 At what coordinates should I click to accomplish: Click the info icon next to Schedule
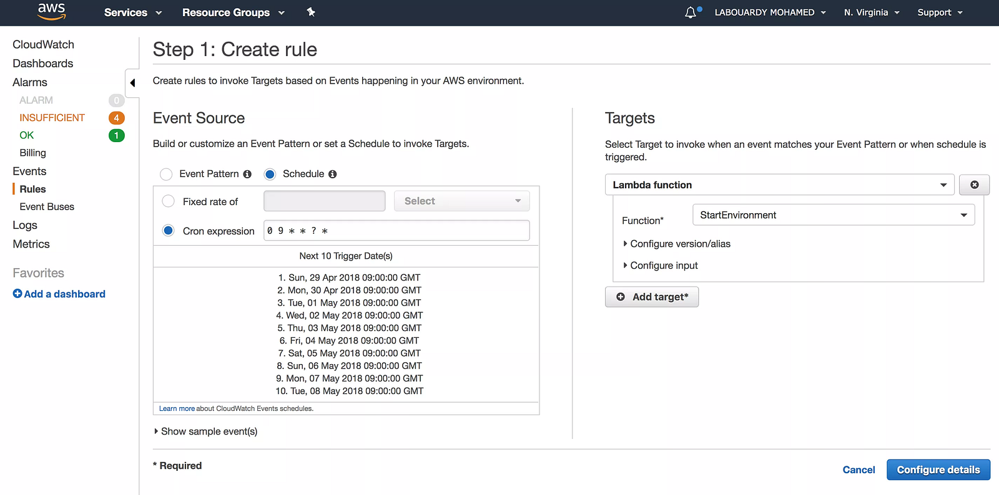(333, 174)
